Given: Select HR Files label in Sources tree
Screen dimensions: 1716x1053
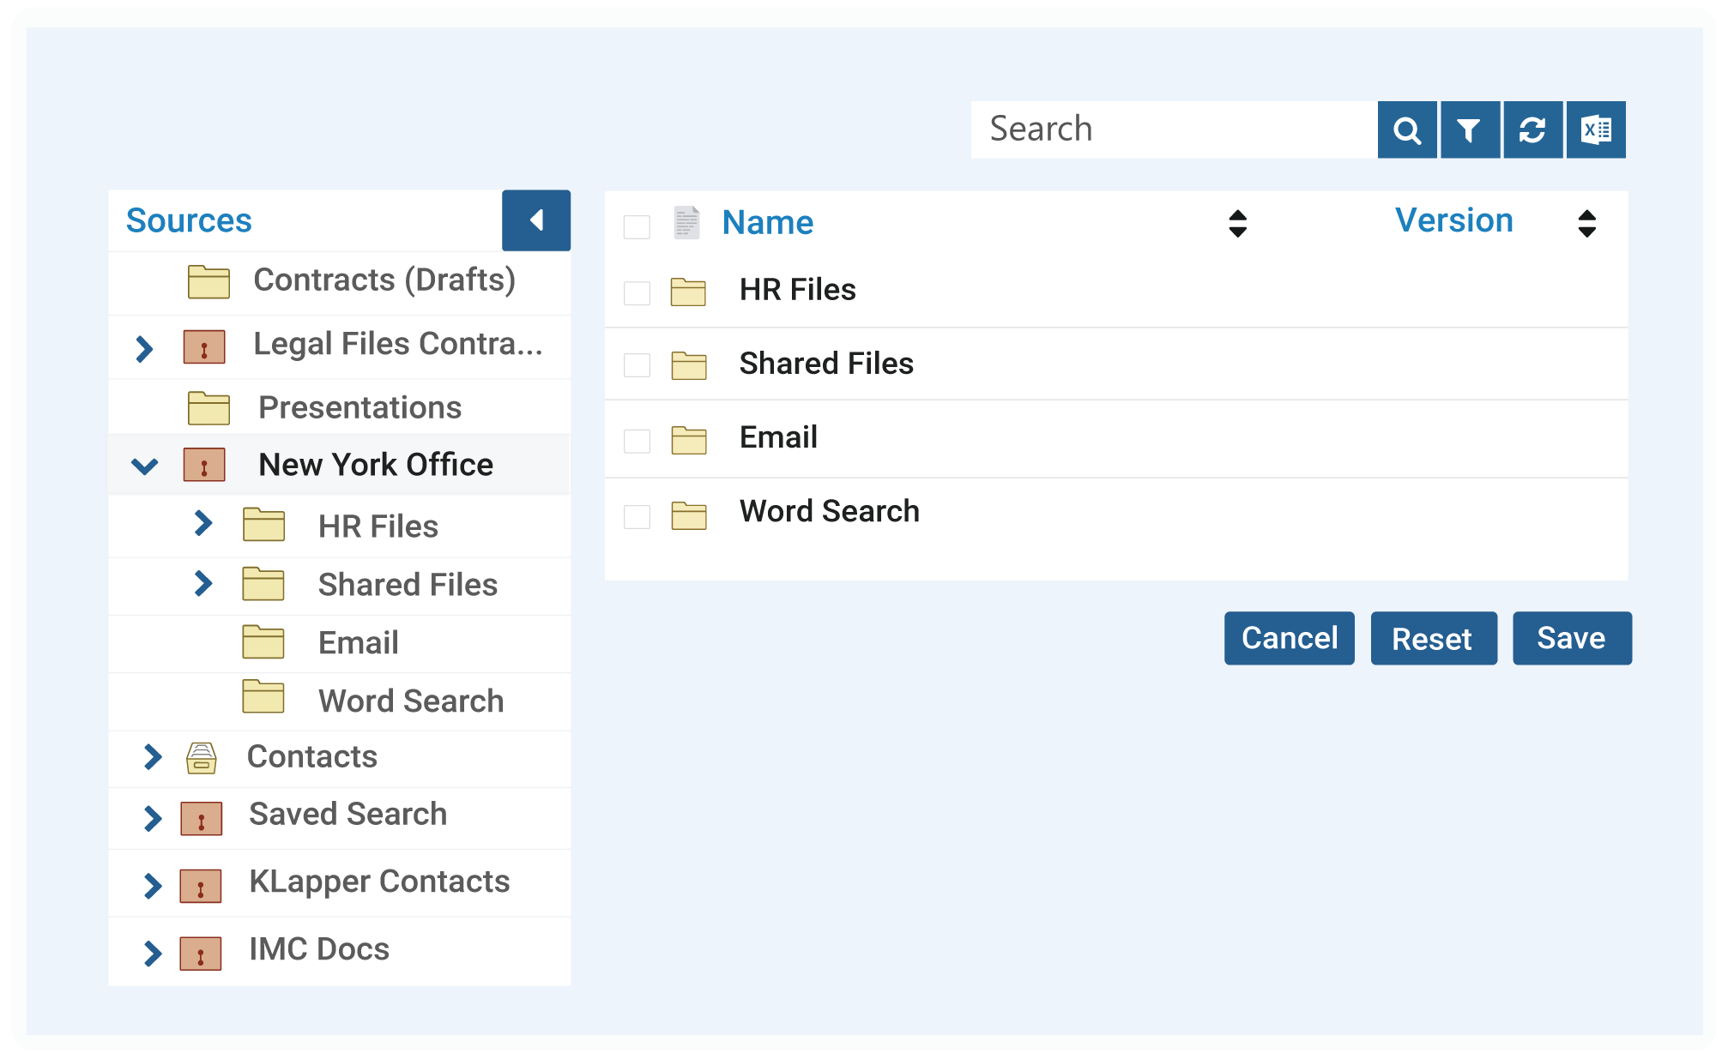Looking at the screenshot, I should [378, 526].
